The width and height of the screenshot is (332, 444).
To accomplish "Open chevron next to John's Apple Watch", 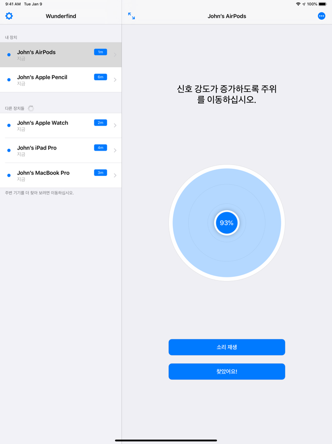I will [115, 125].
